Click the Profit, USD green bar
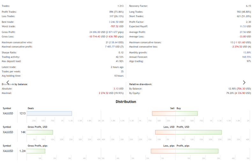The width and height of the screenshot is (252, 164). coord(198,132)
